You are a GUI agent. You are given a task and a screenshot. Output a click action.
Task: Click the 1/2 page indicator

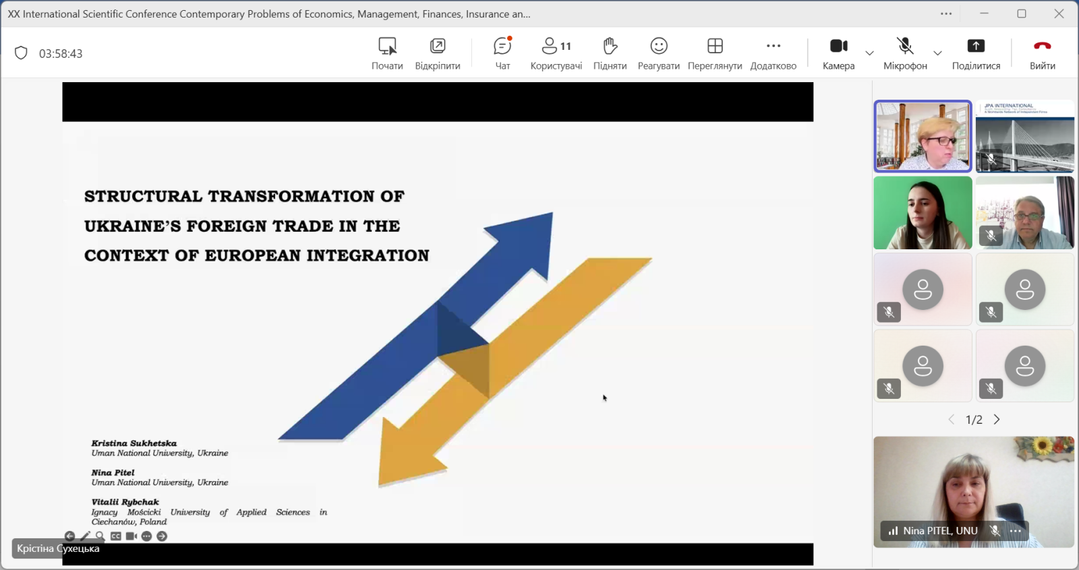click(x=974, y=420)
